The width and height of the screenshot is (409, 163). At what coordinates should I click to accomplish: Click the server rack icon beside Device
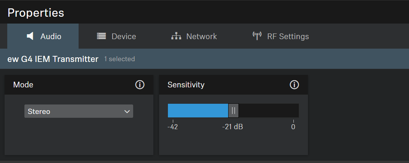101,36
